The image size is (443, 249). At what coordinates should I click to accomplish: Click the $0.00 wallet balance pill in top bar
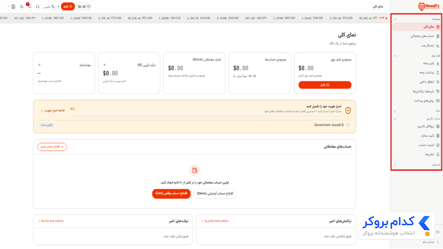click(x=84, y=7)
